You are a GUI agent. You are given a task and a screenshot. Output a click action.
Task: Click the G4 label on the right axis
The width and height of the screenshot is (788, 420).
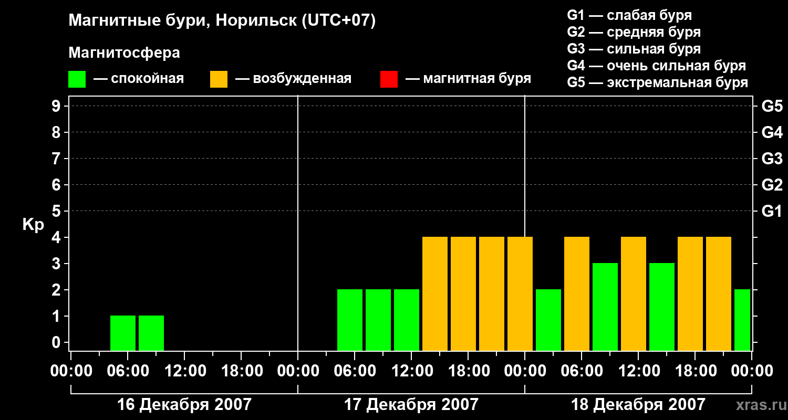coord(772,132)
